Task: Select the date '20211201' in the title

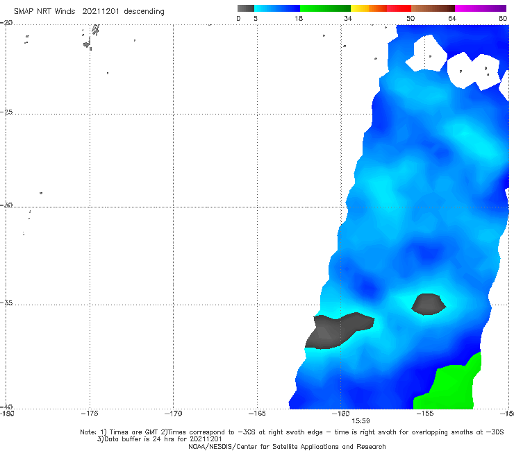Action: (101, 11)
